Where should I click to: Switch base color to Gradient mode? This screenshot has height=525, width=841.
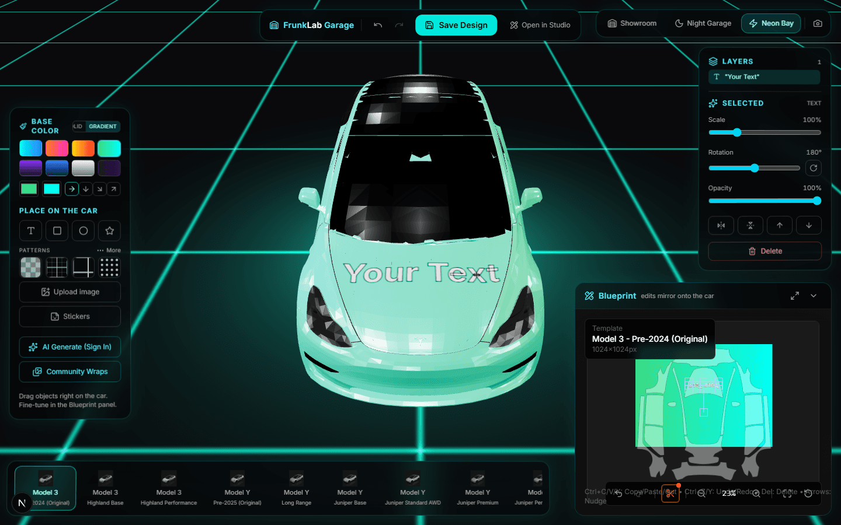(x=103, y=127)
